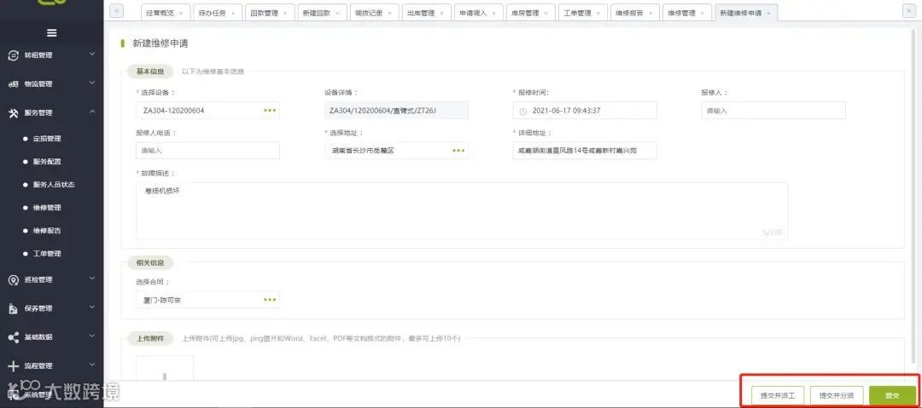Open the 选择设备 selector showing ZA304-120200604
Screen dimensions: 922x408
point(207,111)
